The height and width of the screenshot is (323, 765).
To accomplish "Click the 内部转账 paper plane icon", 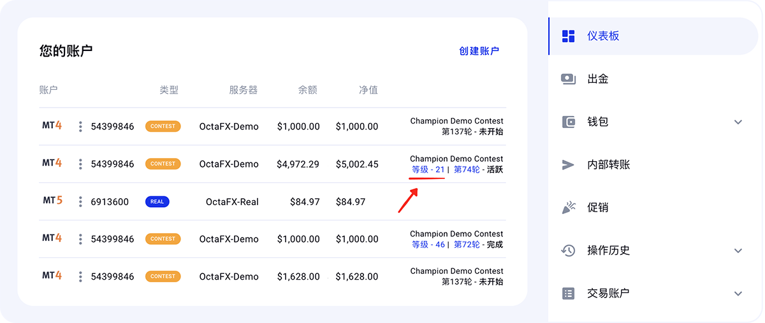I will point(568,165).
